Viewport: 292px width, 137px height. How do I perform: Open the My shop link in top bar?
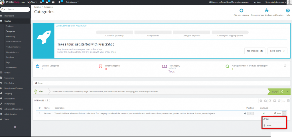(x=257, y=2)
